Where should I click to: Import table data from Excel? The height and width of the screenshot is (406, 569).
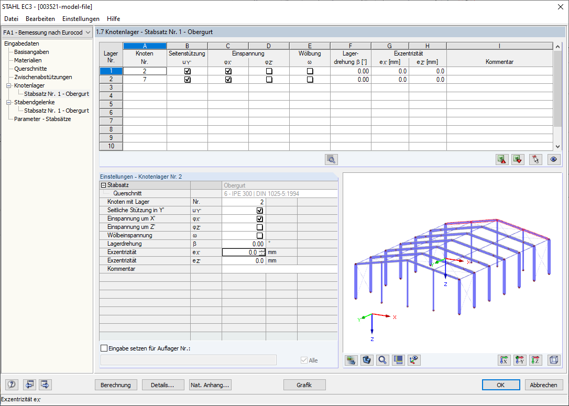point(518,159)
